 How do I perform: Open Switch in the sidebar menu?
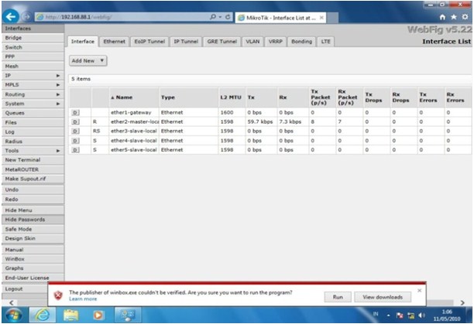[x=33, y=47]
